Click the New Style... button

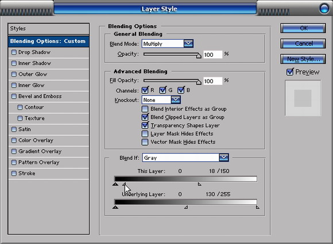[303, 59]
